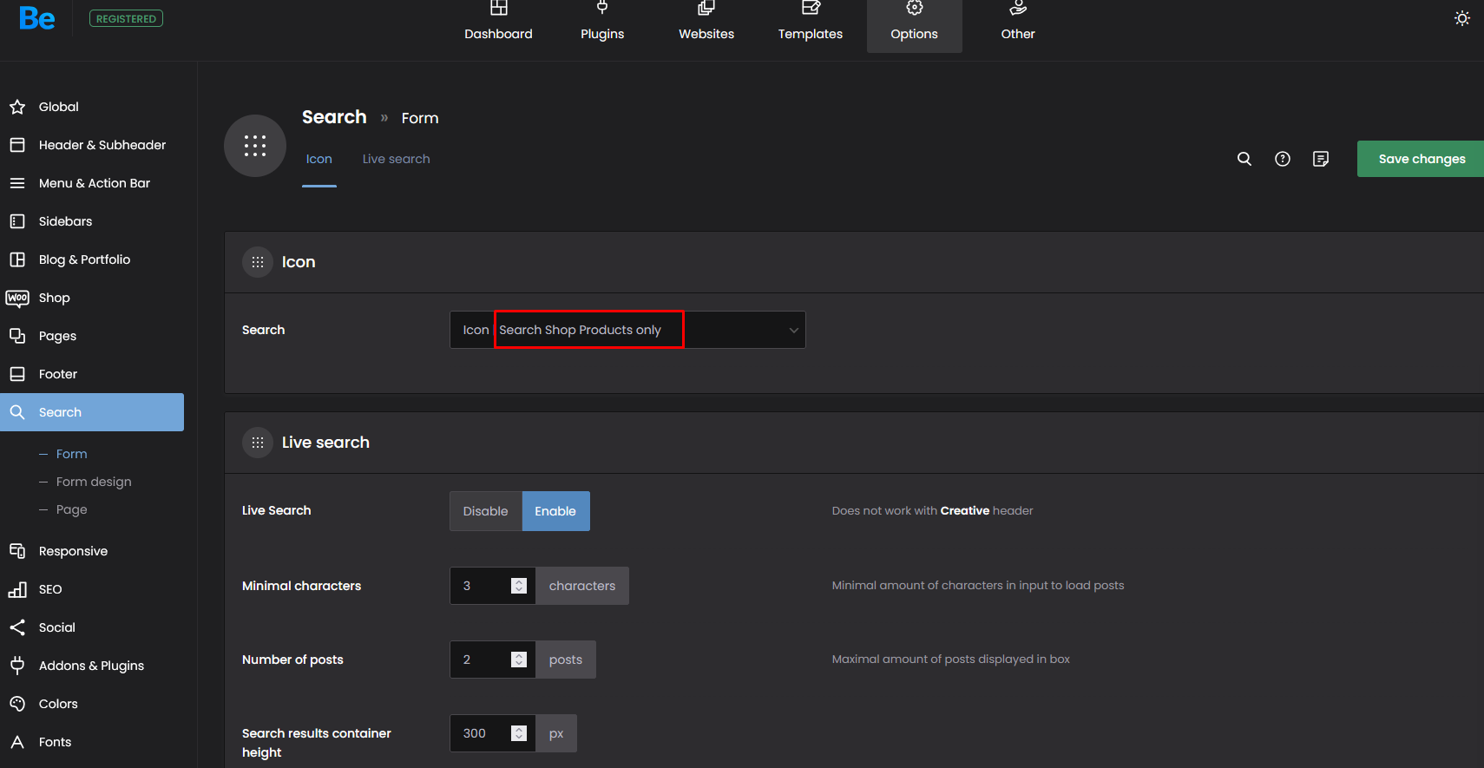Open Blog & Portfolio settings
The width and height of the screenshot is (1484, 768).
pyautogui.click(x=92, y=259)
